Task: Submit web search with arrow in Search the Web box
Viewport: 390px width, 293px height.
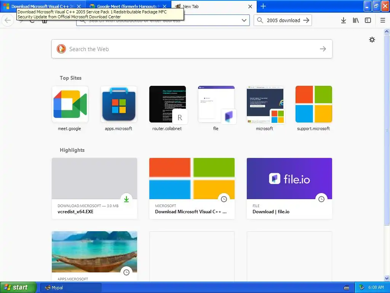Action: pyautogui.click(x=323, y=49)
